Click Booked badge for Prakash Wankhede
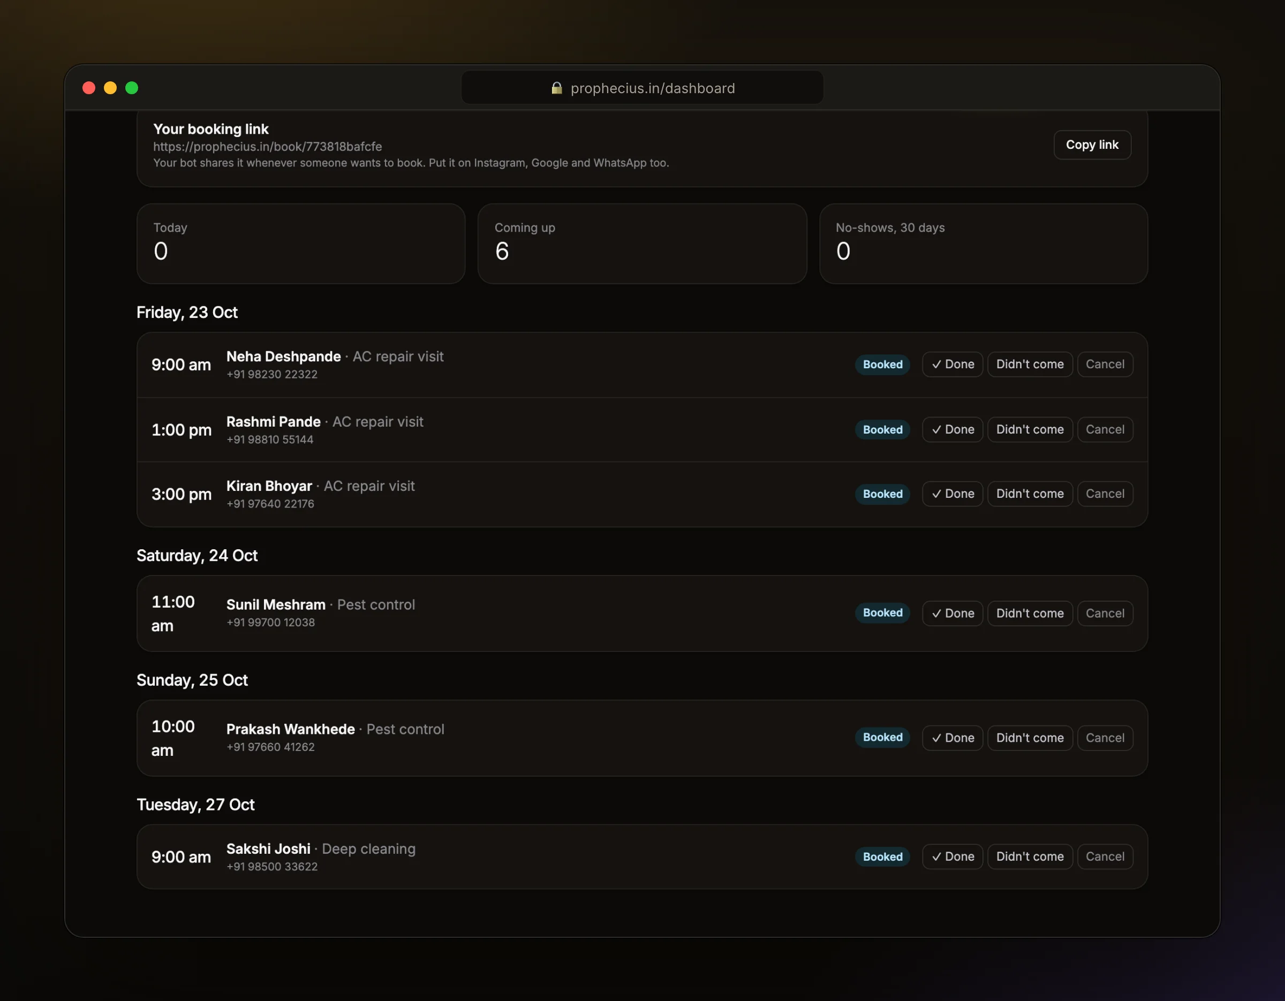The height and width of the screenshot is (1001, 1285). (x=882, y=737)
